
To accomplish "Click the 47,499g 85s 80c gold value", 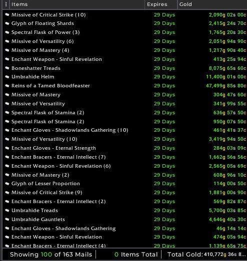I will pyautogui.click(x=226, y=86).
